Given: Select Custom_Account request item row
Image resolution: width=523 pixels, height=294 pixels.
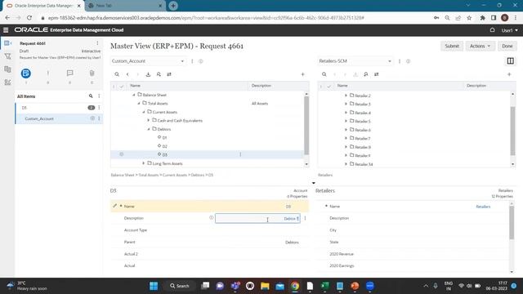Looking at the screenshot, I should coord(59,118).
